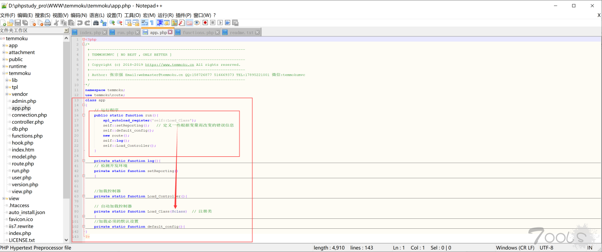
Task: Click the Zoom In toolbar icon
Action: pos(112,23)
